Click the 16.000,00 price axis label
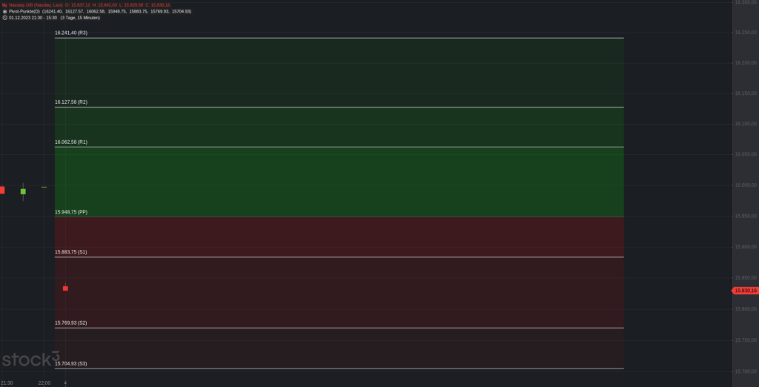759x387 pixels. [746, 185]
